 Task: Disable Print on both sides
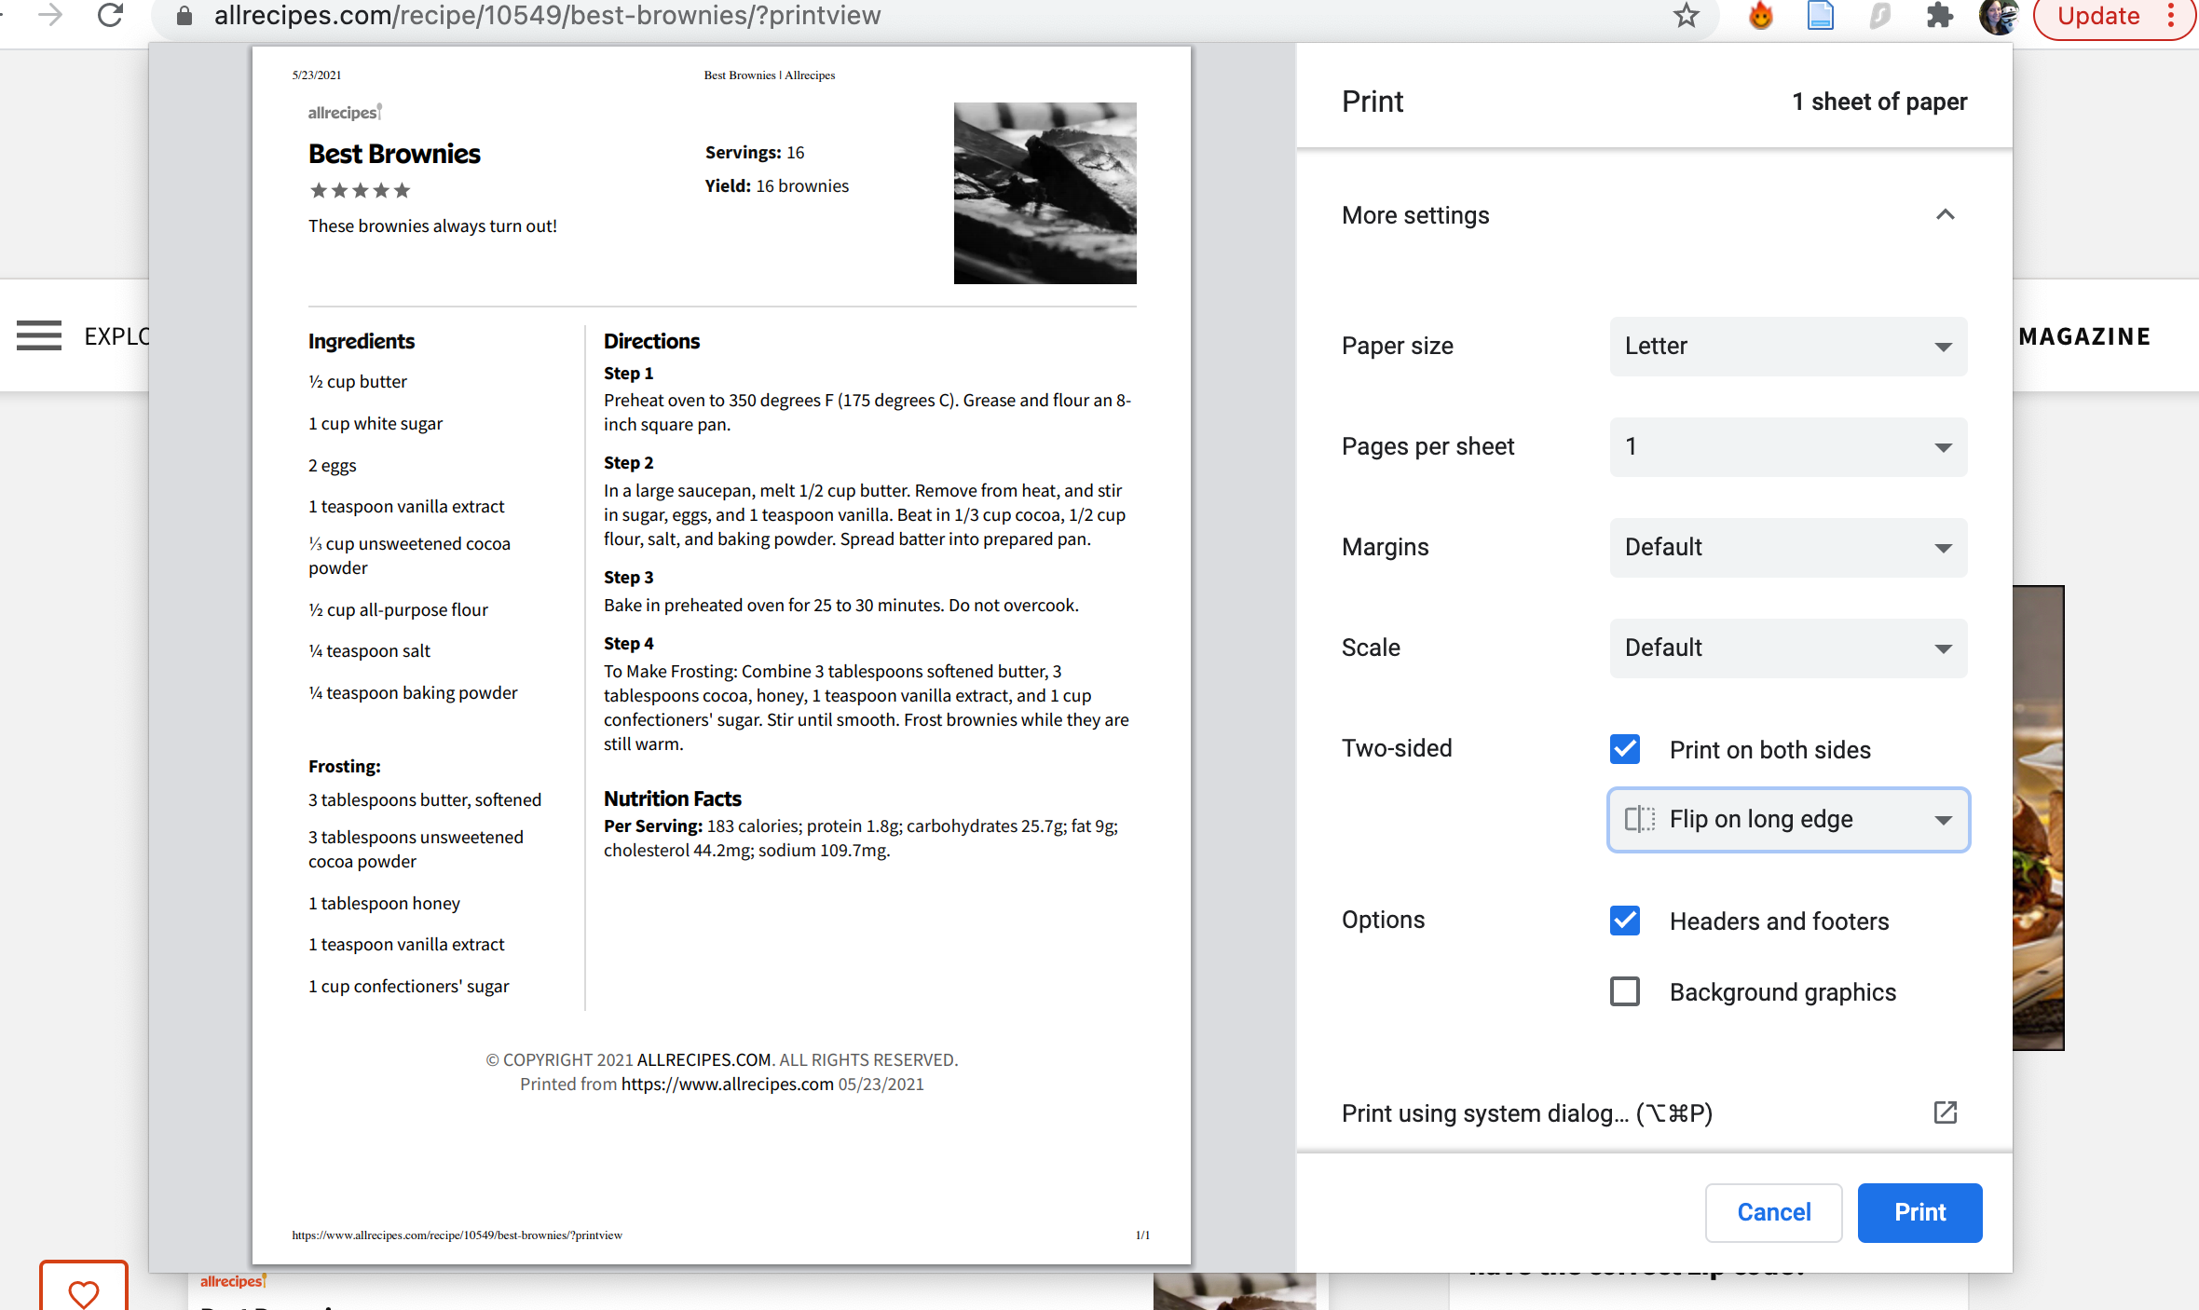[1624, 749]
